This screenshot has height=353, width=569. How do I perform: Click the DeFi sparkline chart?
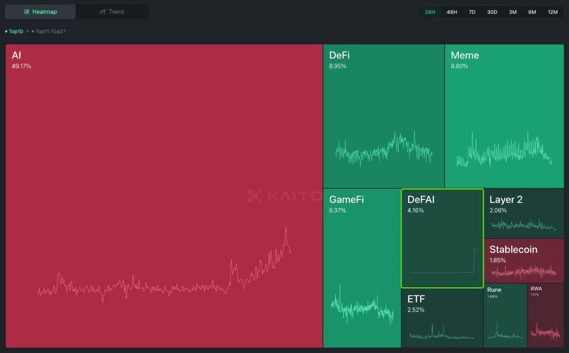click(384, 149)
